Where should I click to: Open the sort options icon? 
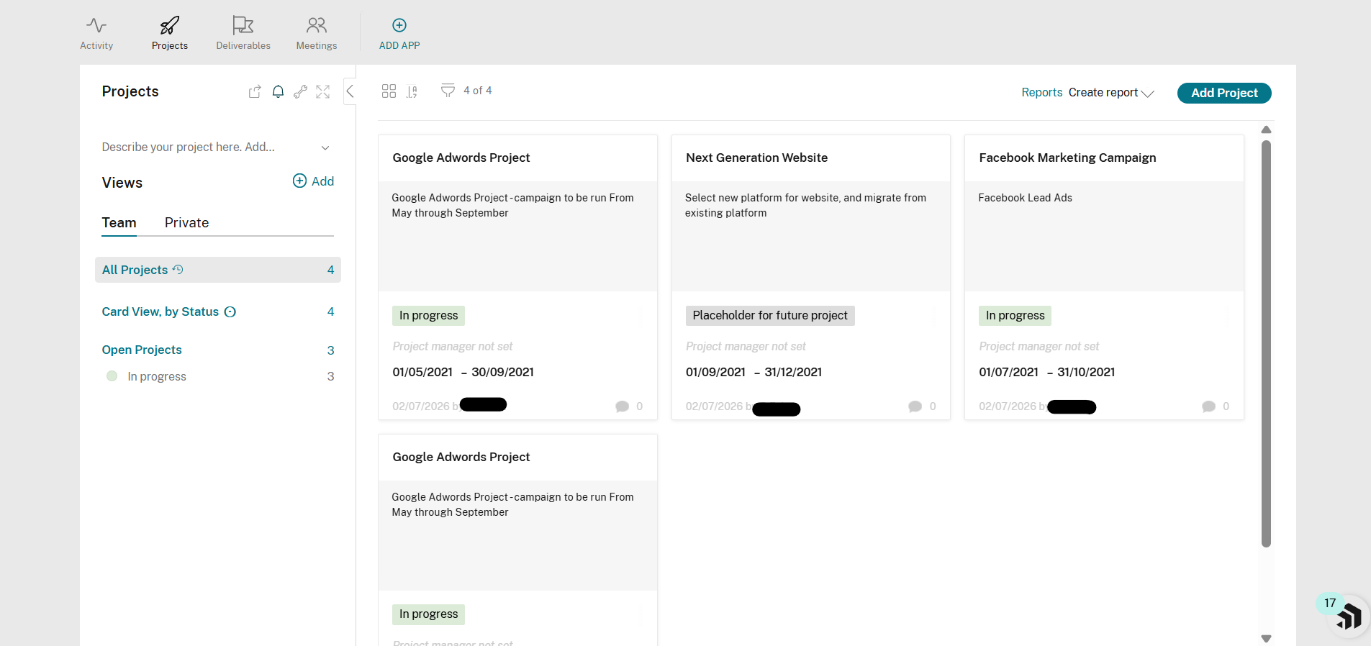[412, 91]
